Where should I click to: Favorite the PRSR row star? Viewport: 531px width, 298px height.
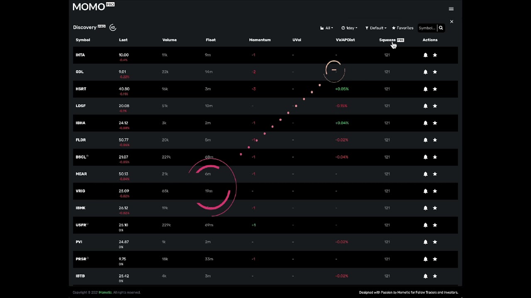coord(435,259)
